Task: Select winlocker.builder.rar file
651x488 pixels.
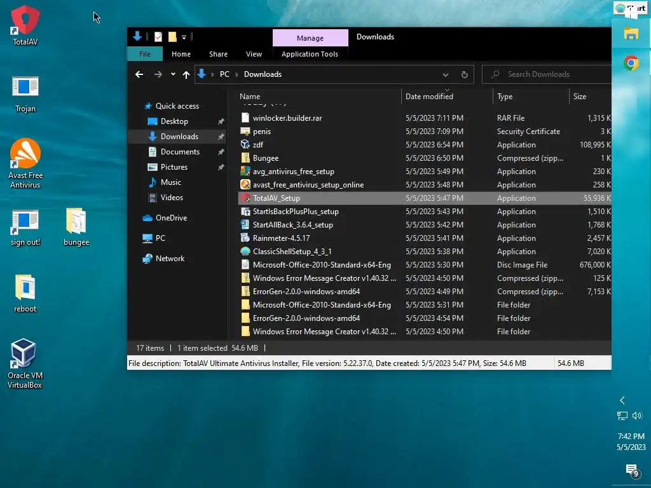Action: tap(424, 118)
